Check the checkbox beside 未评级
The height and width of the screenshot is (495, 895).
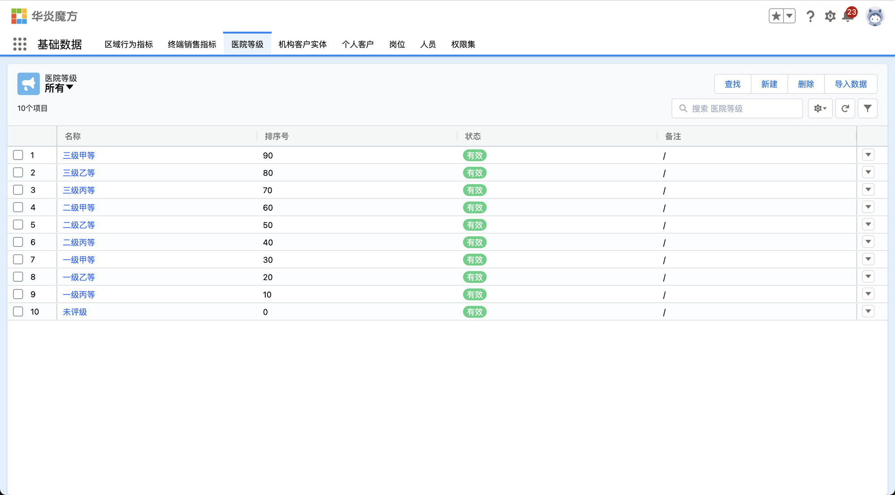18,312
